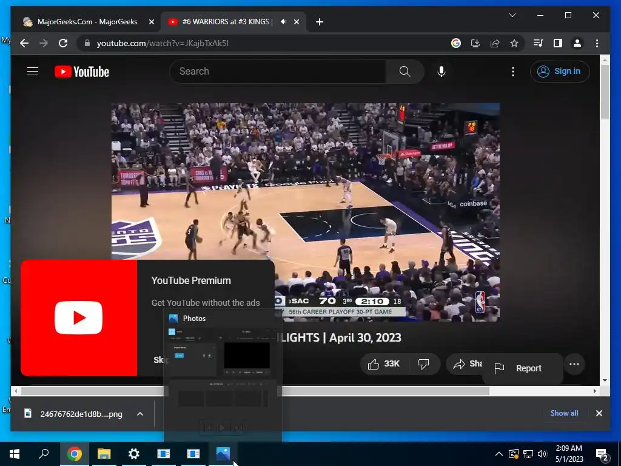Install app via address bar icon
The image size is (621, 466).
click(475, 43)
